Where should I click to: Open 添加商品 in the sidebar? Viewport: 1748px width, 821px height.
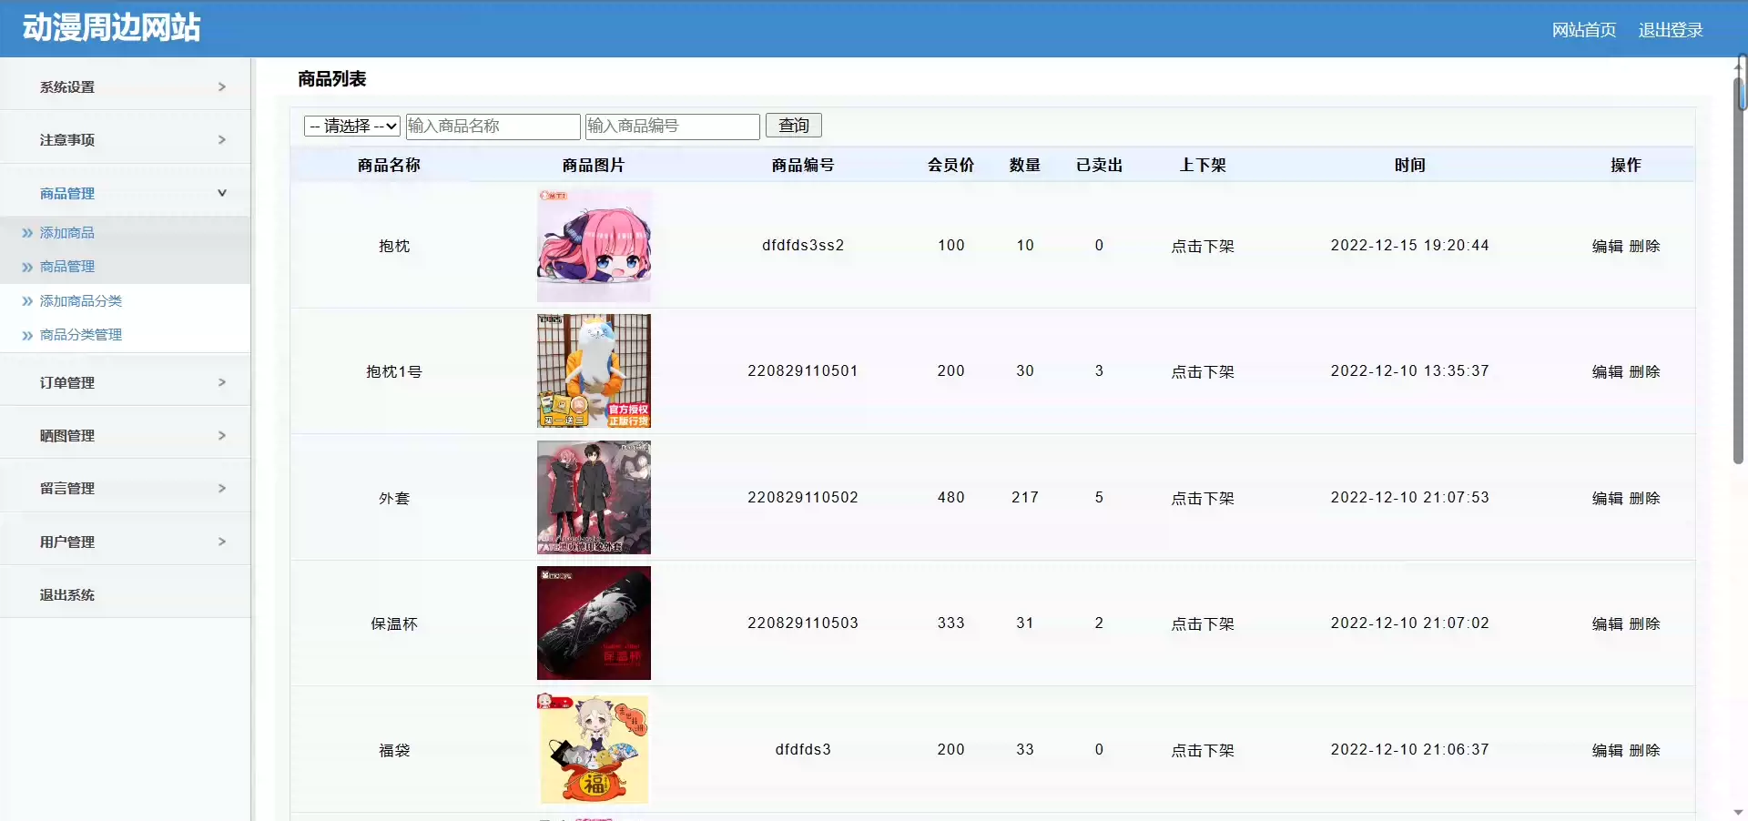pyautogui.click(x=67, y=233)
